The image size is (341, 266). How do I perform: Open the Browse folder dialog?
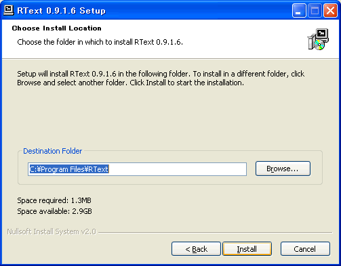point(283,169)
